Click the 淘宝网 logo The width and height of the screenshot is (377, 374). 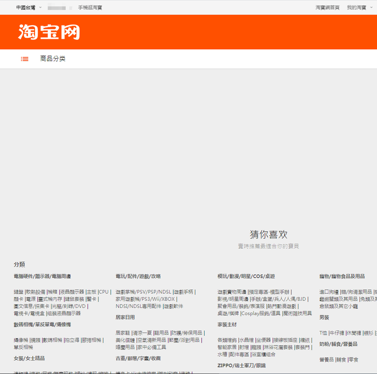(49, 32)
